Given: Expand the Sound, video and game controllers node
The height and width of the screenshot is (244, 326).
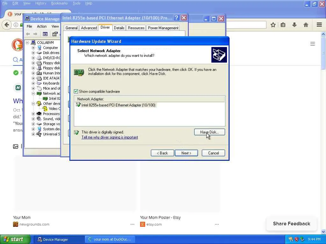Looking at the screenshot, I should (x=33, y=119).
